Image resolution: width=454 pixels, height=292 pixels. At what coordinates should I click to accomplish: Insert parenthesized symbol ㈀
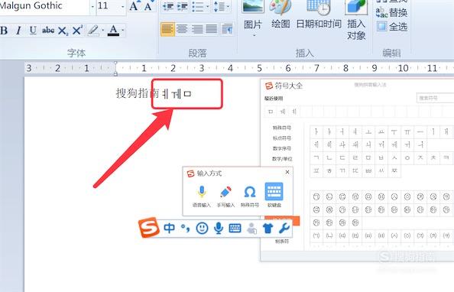pos(316,235)
